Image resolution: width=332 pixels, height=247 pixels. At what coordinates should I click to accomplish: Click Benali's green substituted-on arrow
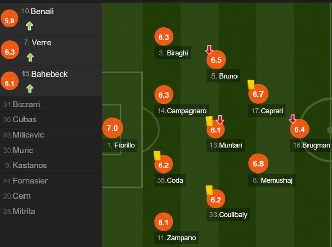(x=30, y=26)
